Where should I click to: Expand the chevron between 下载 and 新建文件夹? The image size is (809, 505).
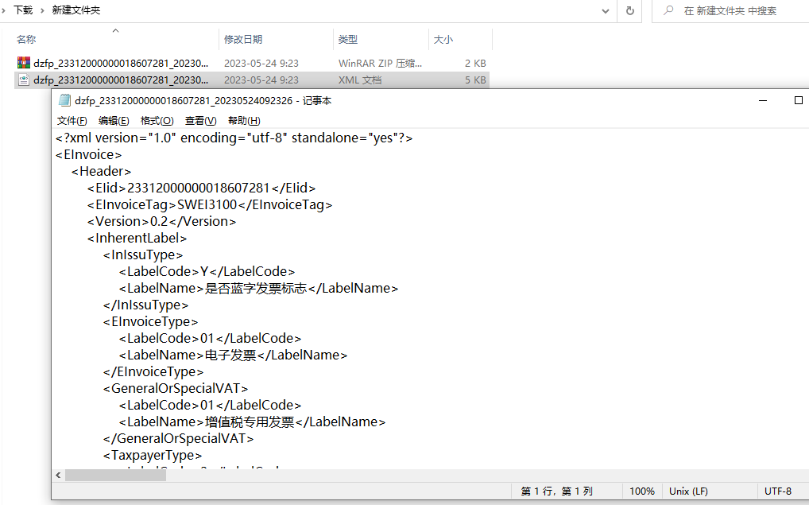[43, 10]
